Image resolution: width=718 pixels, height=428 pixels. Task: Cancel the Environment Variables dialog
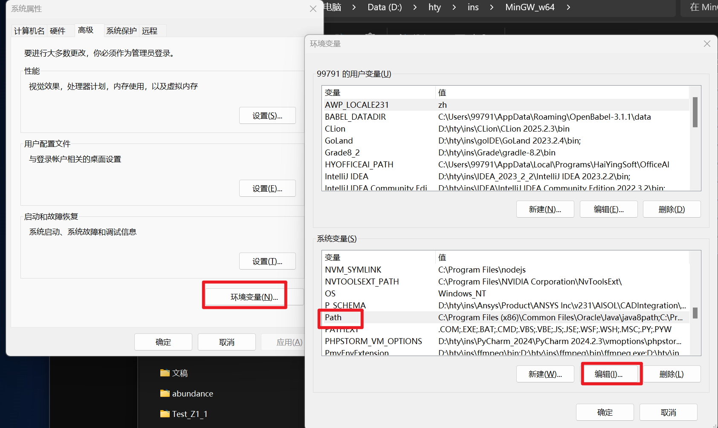pyautogui.click(x=668, y=412)
